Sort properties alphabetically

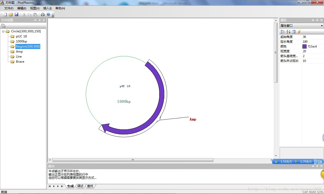pyautogui.click(x=288, y=32)
